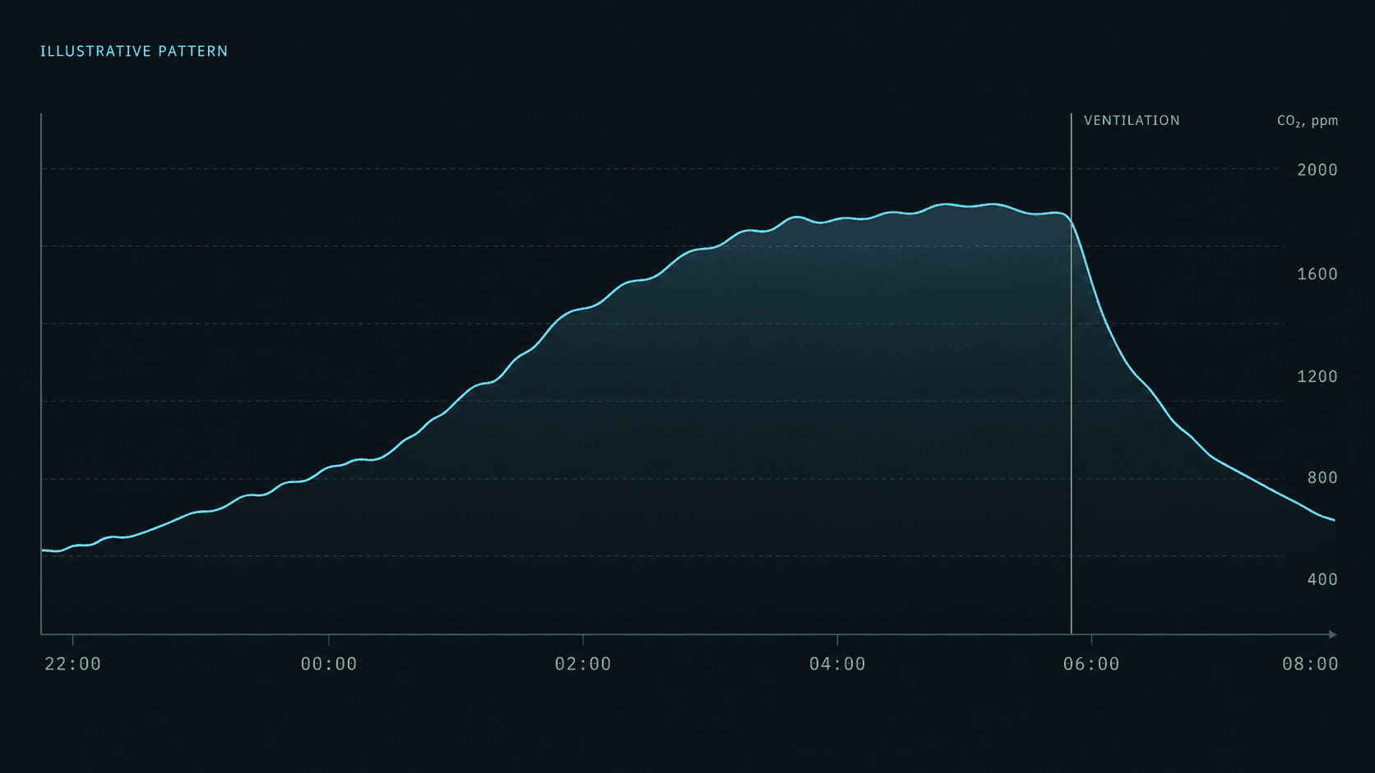Click the VENTILATION marker label
The image size is (1375, 773).
pos(1132,121)
